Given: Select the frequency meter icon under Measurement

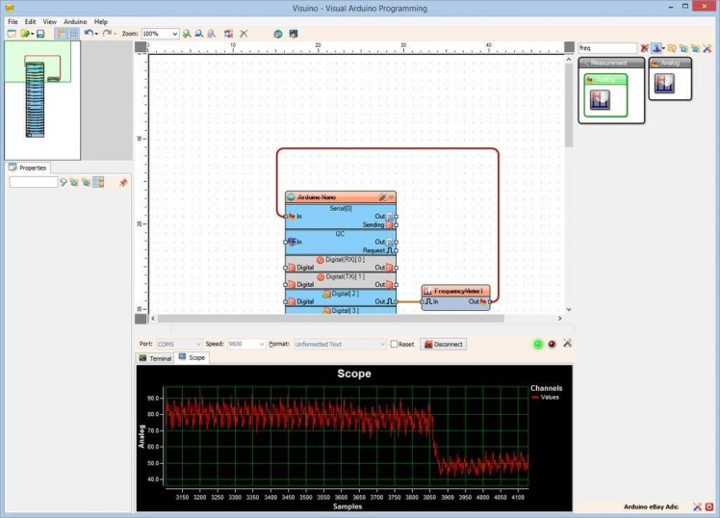Looking at the screenshot, I should point(601,98).
